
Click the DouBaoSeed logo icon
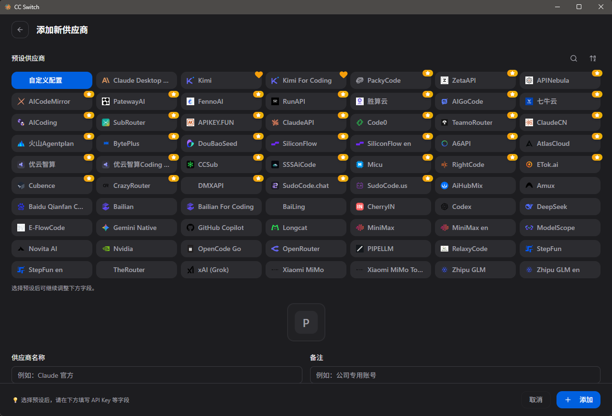190,143
